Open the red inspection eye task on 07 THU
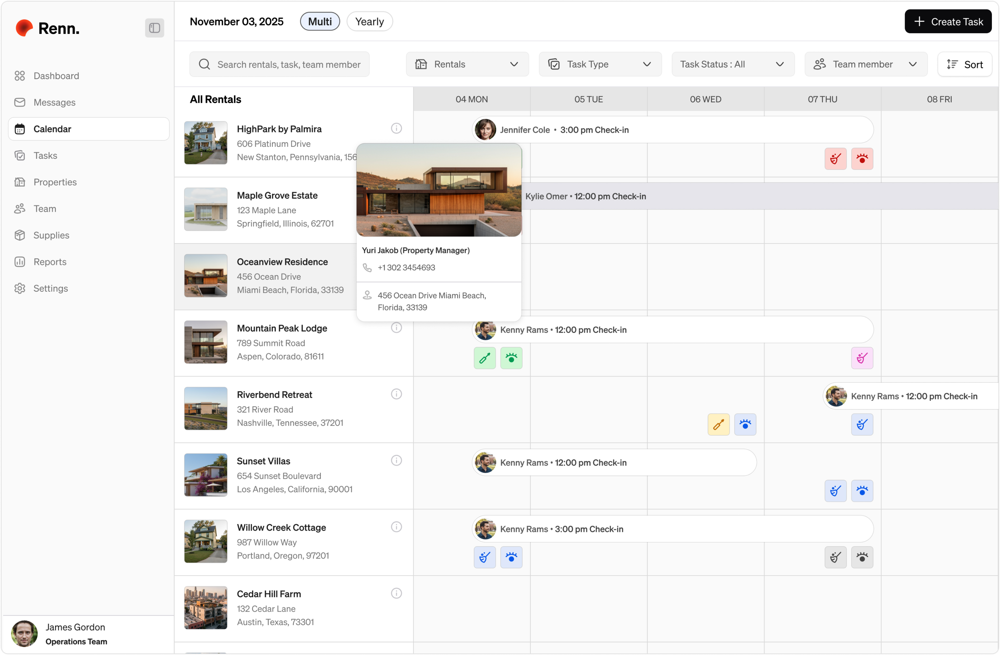 coord(862,159)
